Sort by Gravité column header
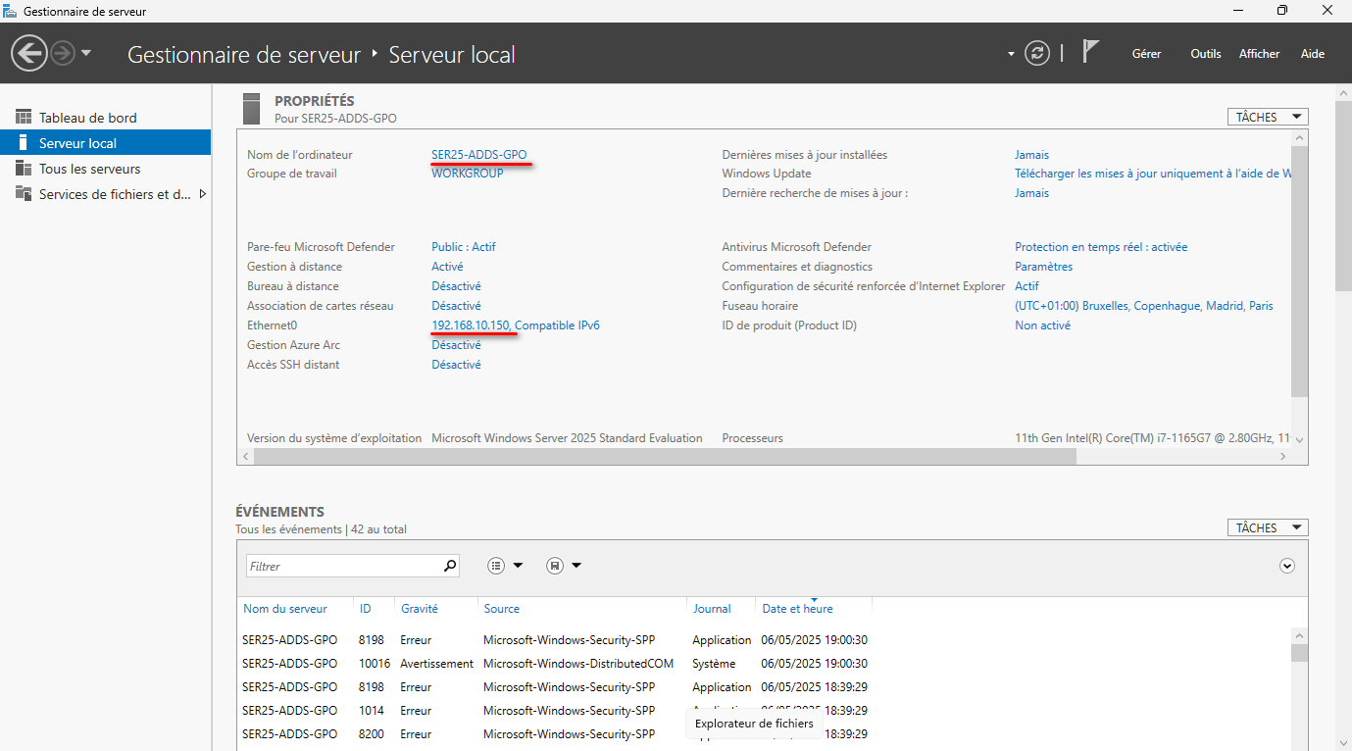 (420, 609)
